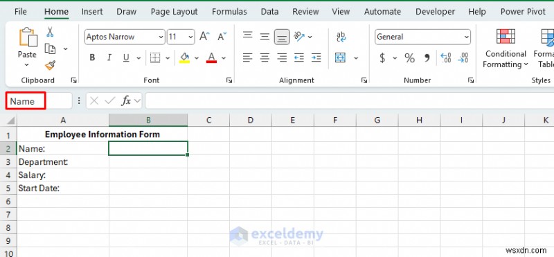This screenshot has width=554, height=257.
Task: Switch to the Formulas tab
Action: [229, 11]
